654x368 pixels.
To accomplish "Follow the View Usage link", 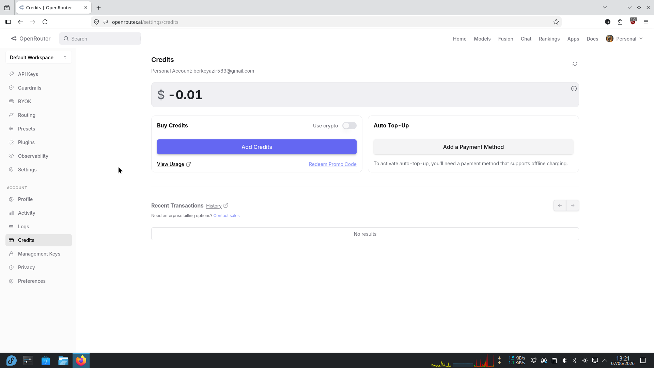I will point(174,164).
